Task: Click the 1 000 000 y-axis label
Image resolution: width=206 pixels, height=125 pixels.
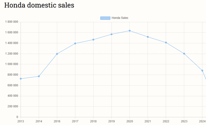Action: tap(12, 64)
